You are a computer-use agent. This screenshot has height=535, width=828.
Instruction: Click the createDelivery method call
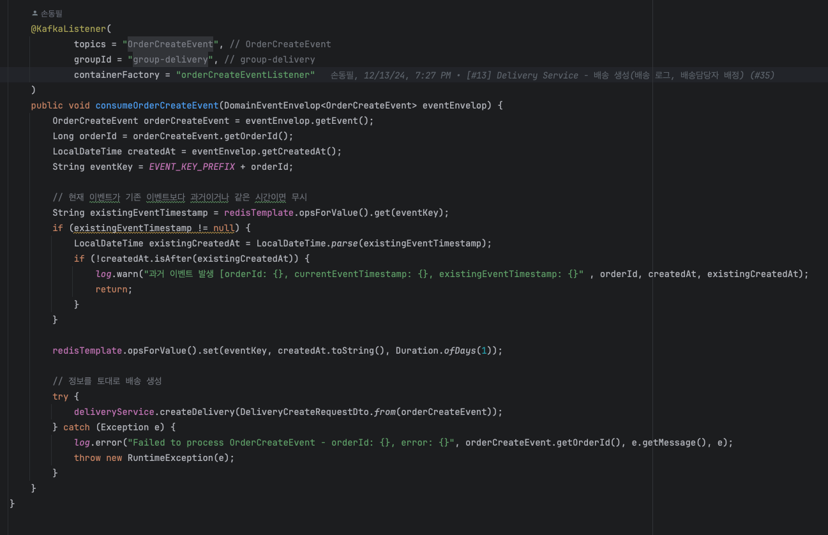tap(197, 412)
